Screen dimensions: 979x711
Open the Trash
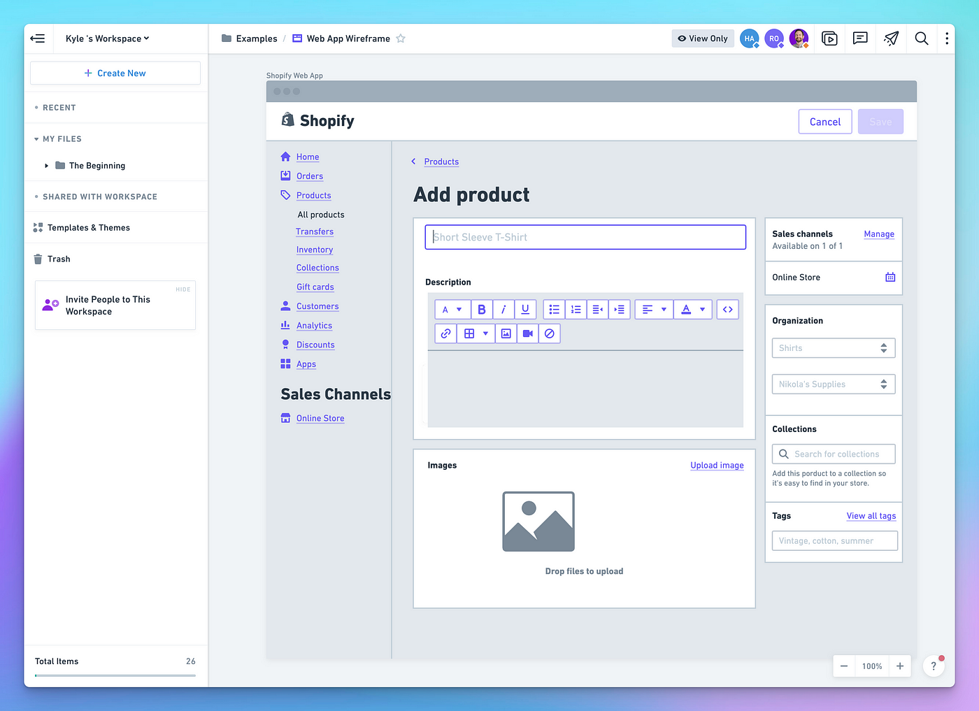pos(52,259)
